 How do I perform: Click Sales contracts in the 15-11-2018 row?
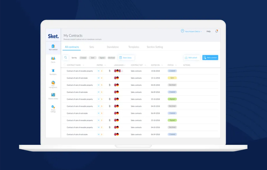(136, 78)
